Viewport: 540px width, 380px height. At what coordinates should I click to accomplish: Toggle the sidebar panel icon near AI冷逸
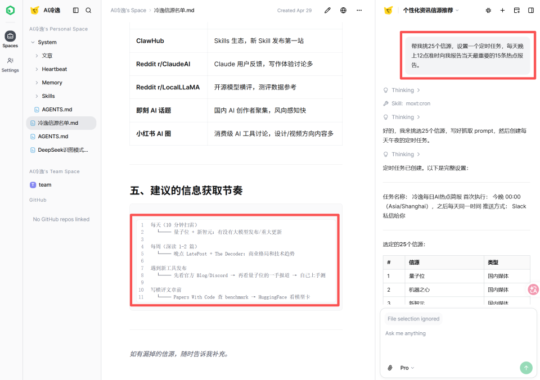click(x=76, y=10)
